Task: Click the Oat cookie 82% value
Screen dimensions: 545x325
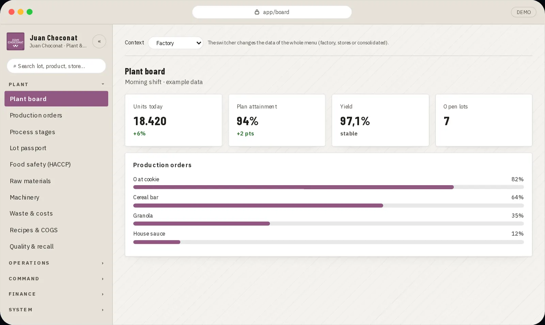Action: click(x=517, y=179)
